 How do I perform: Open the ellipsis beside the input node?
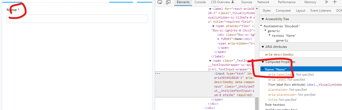(157, 74)
